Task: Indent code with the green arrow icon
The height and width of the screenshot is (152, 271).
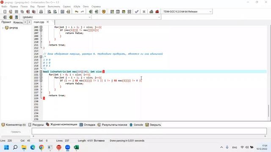Action: (x=91, y=11)
